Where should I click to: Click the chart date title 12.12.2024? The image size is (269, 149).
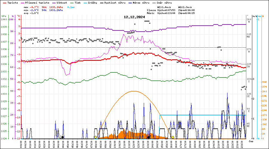point(134,17)
